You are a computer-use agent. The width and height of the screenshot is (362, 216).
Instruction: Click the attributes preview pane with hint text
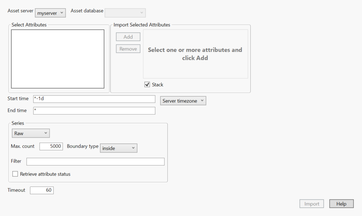[195, 54]
